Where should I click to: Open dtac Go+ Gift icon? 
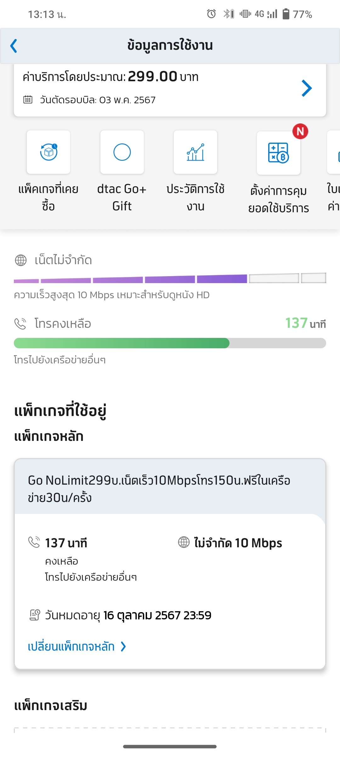click(122, 152)
